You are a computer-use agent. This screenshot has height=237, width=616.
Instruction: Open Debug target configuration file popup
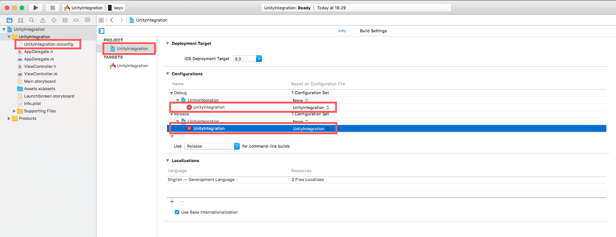(311, 108)
